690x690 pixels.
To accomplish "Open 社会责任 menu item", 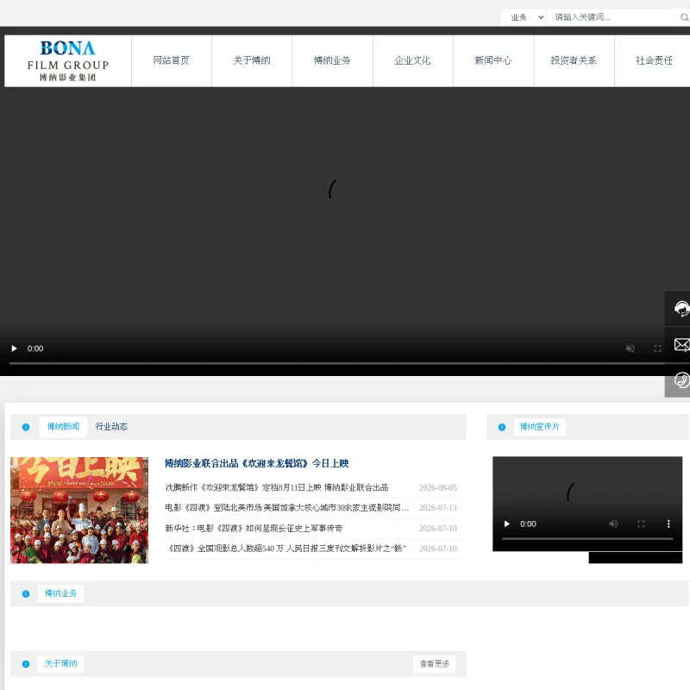I will pos(654,60).
